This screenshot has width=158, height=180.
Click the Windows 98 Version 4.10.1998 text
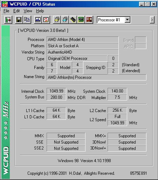click(84, 161)
